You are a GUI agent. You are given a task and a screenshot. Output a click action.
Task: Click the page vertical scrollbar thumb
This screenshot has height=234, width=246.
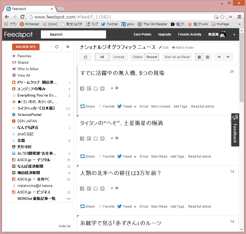tap(241, 68)
